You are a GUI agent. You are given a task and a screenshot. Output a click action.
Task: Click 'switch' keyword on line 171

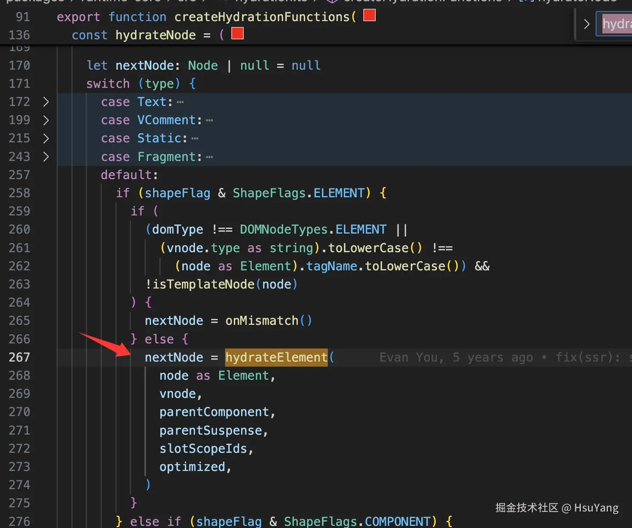[x=108, y=84]
